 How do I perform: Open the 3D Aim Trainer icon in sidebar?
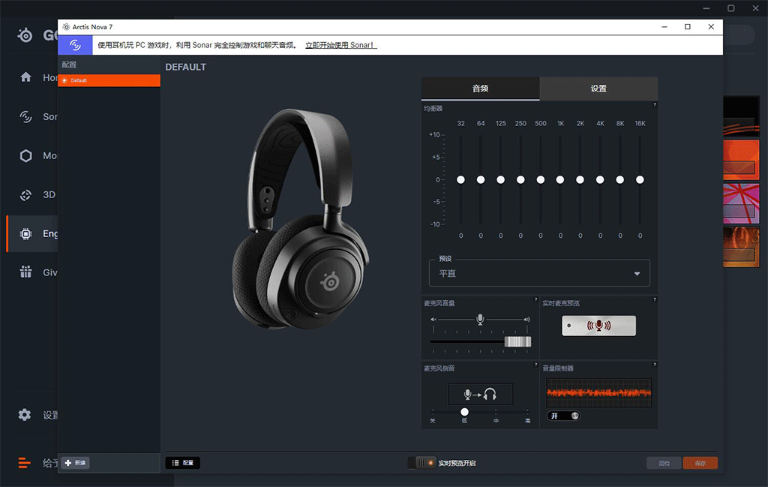25,194
